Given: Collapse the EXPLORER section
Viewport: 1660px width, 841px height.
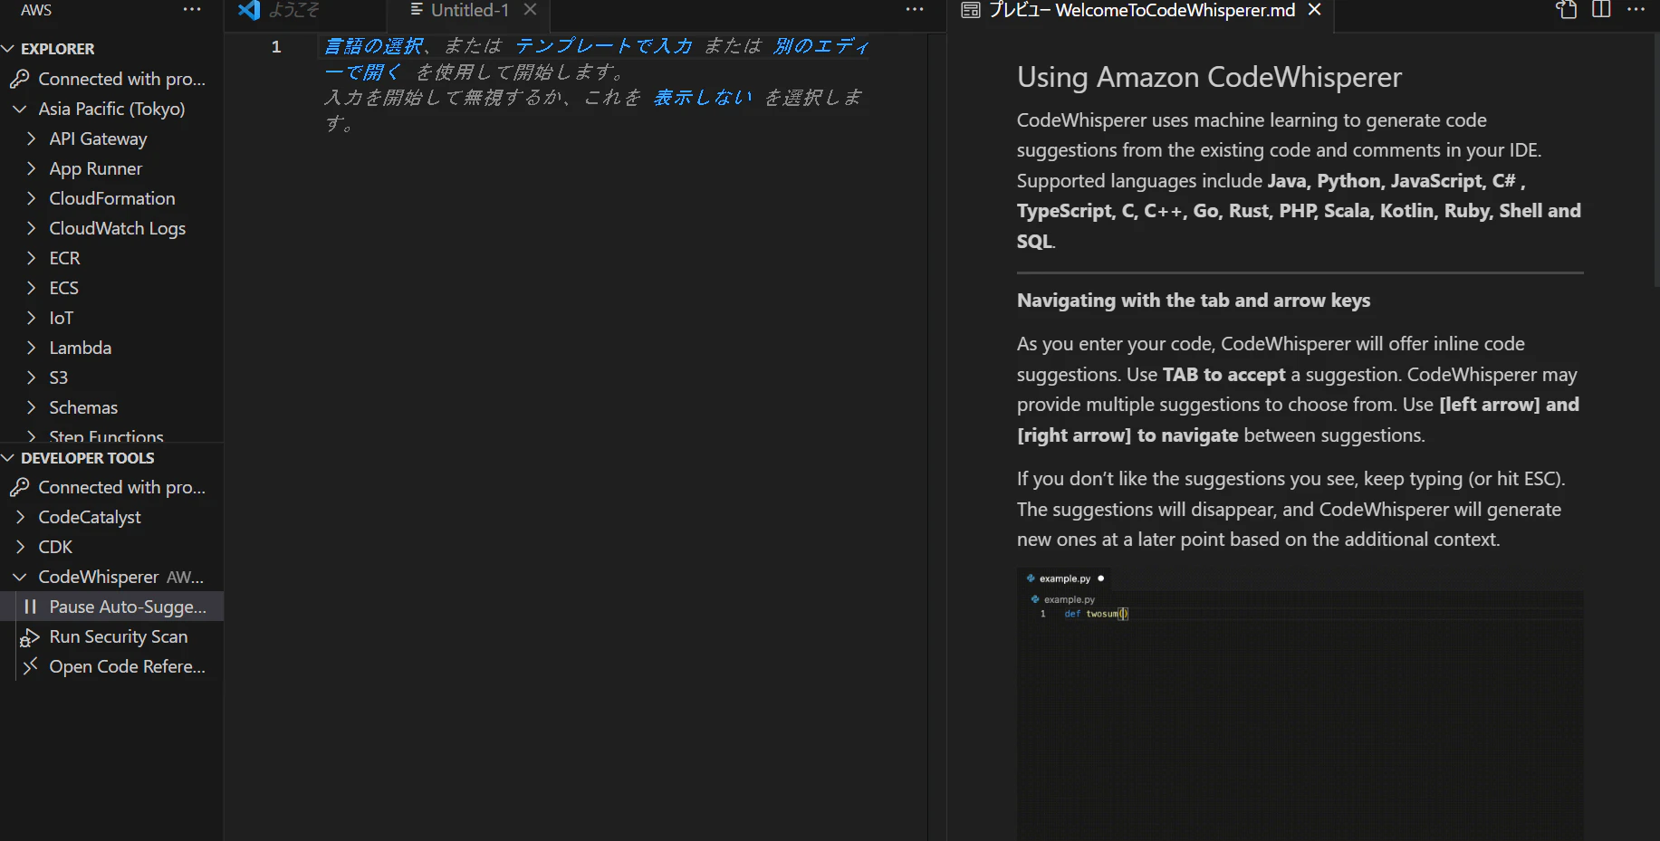Looking at the screenshot, I should 8,49.
